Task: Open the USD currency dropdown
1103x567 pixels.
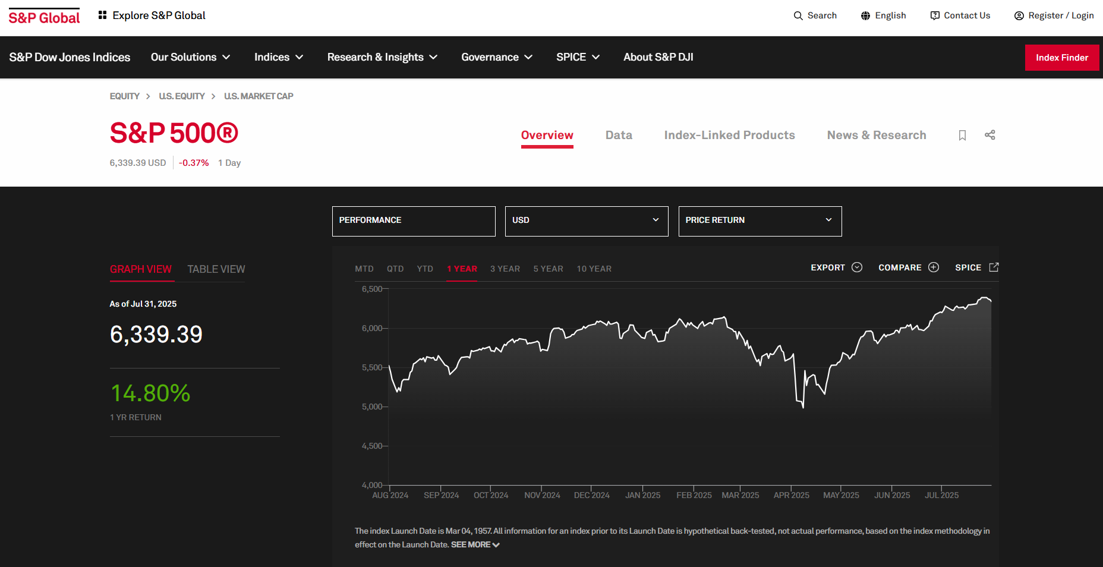Action: pos(587,221)
